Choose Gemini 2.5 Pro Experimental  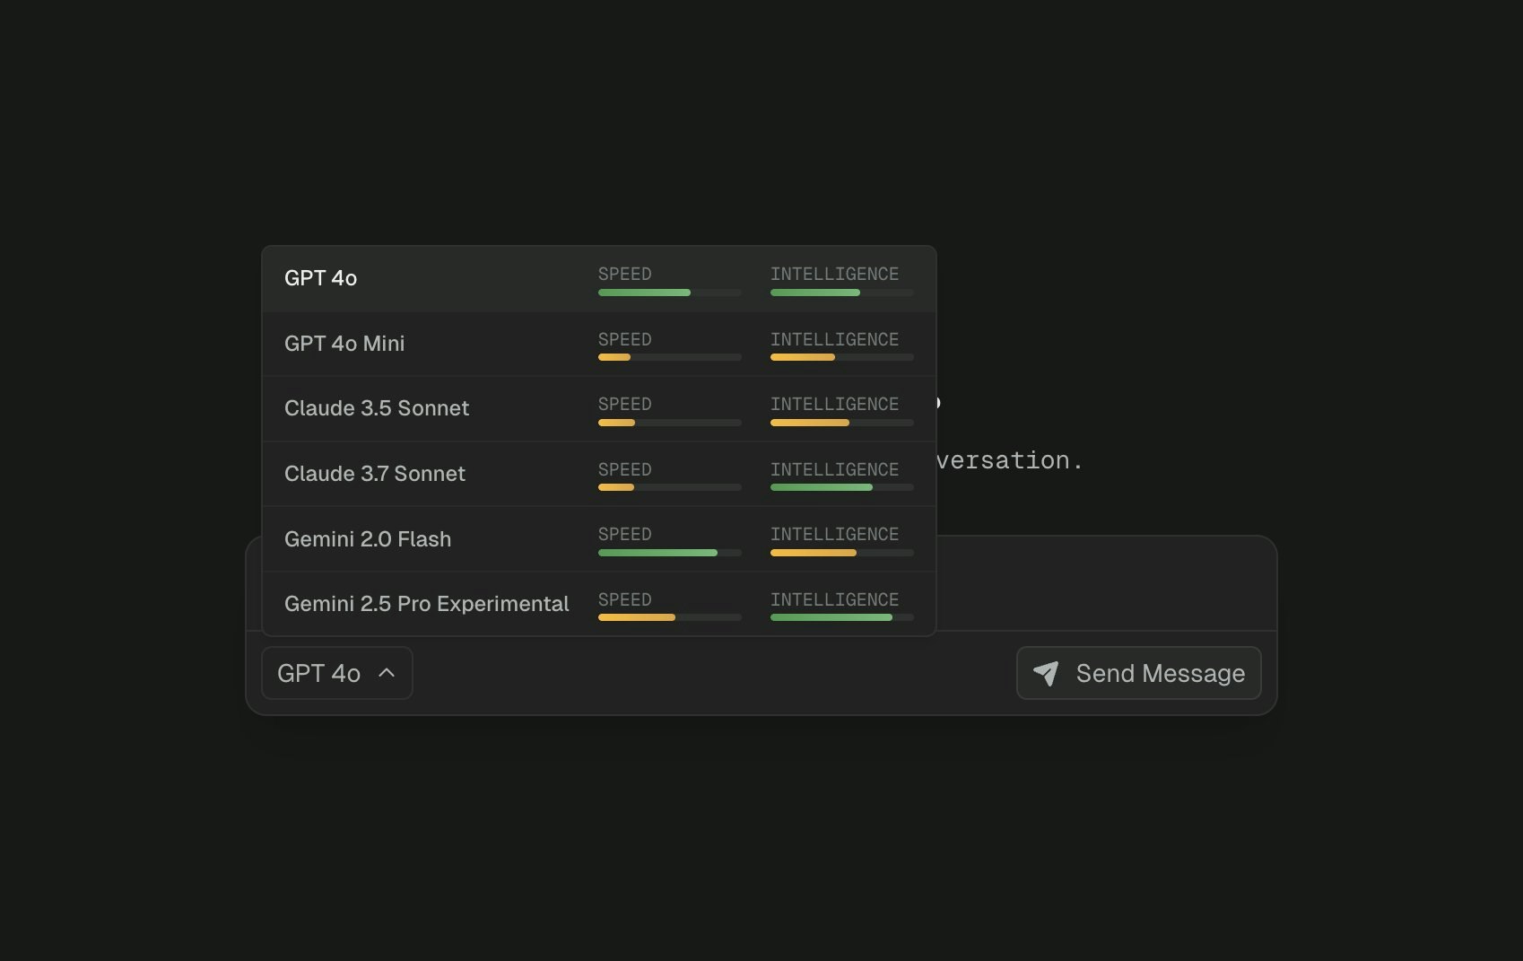point(599,604)
